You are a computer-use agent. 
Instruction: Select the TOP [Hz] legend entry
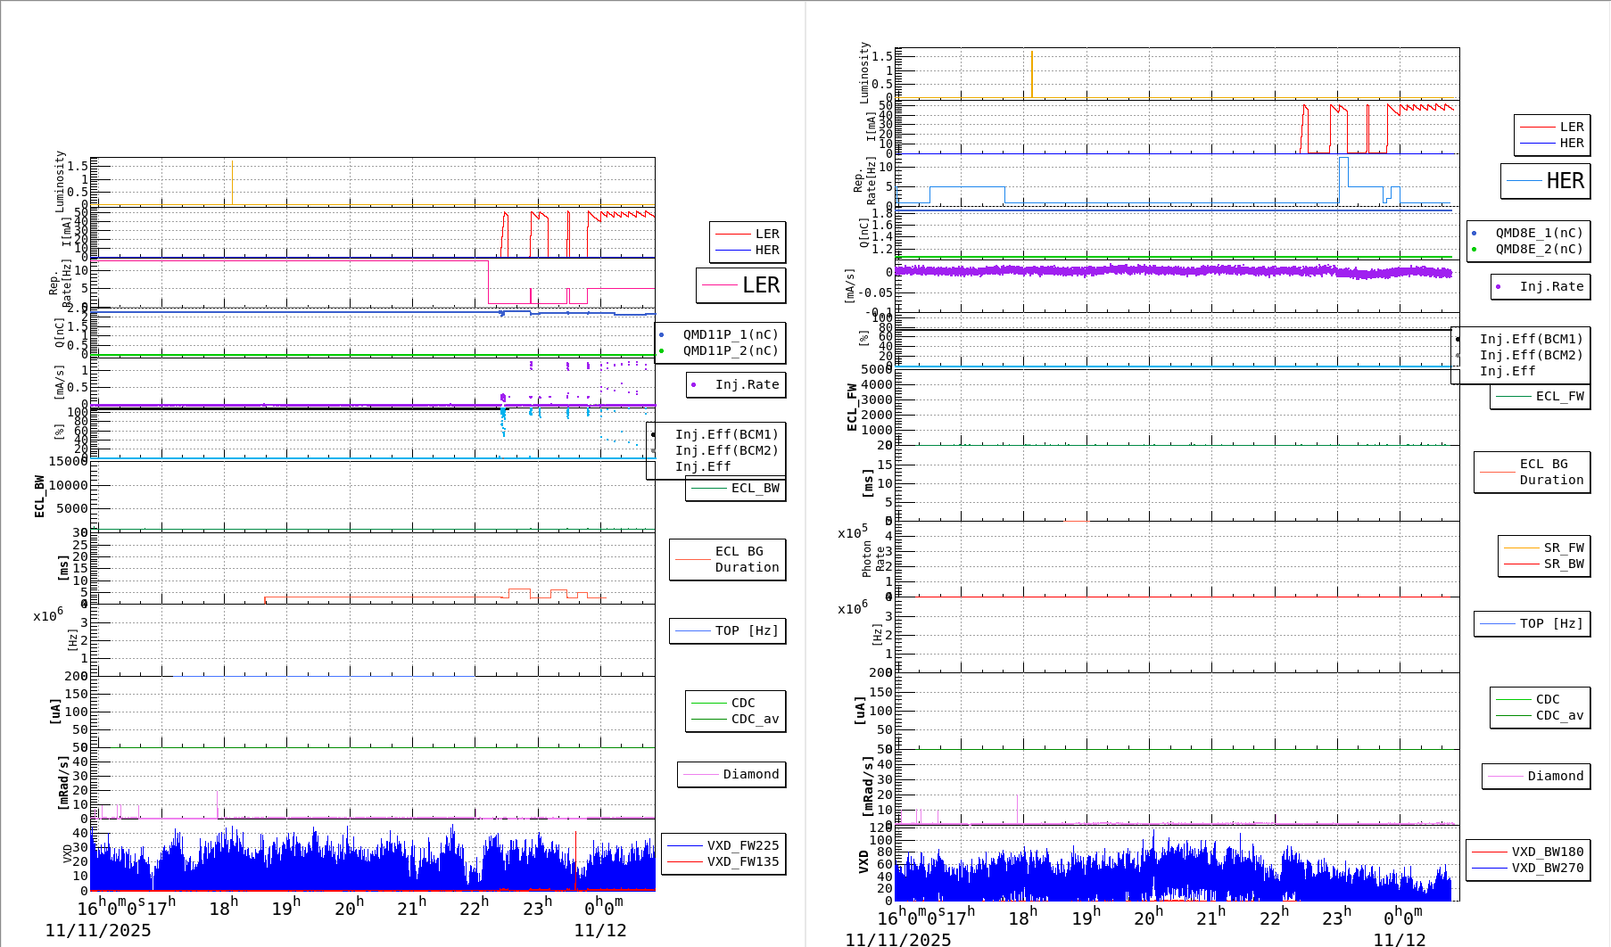[727, 630]
